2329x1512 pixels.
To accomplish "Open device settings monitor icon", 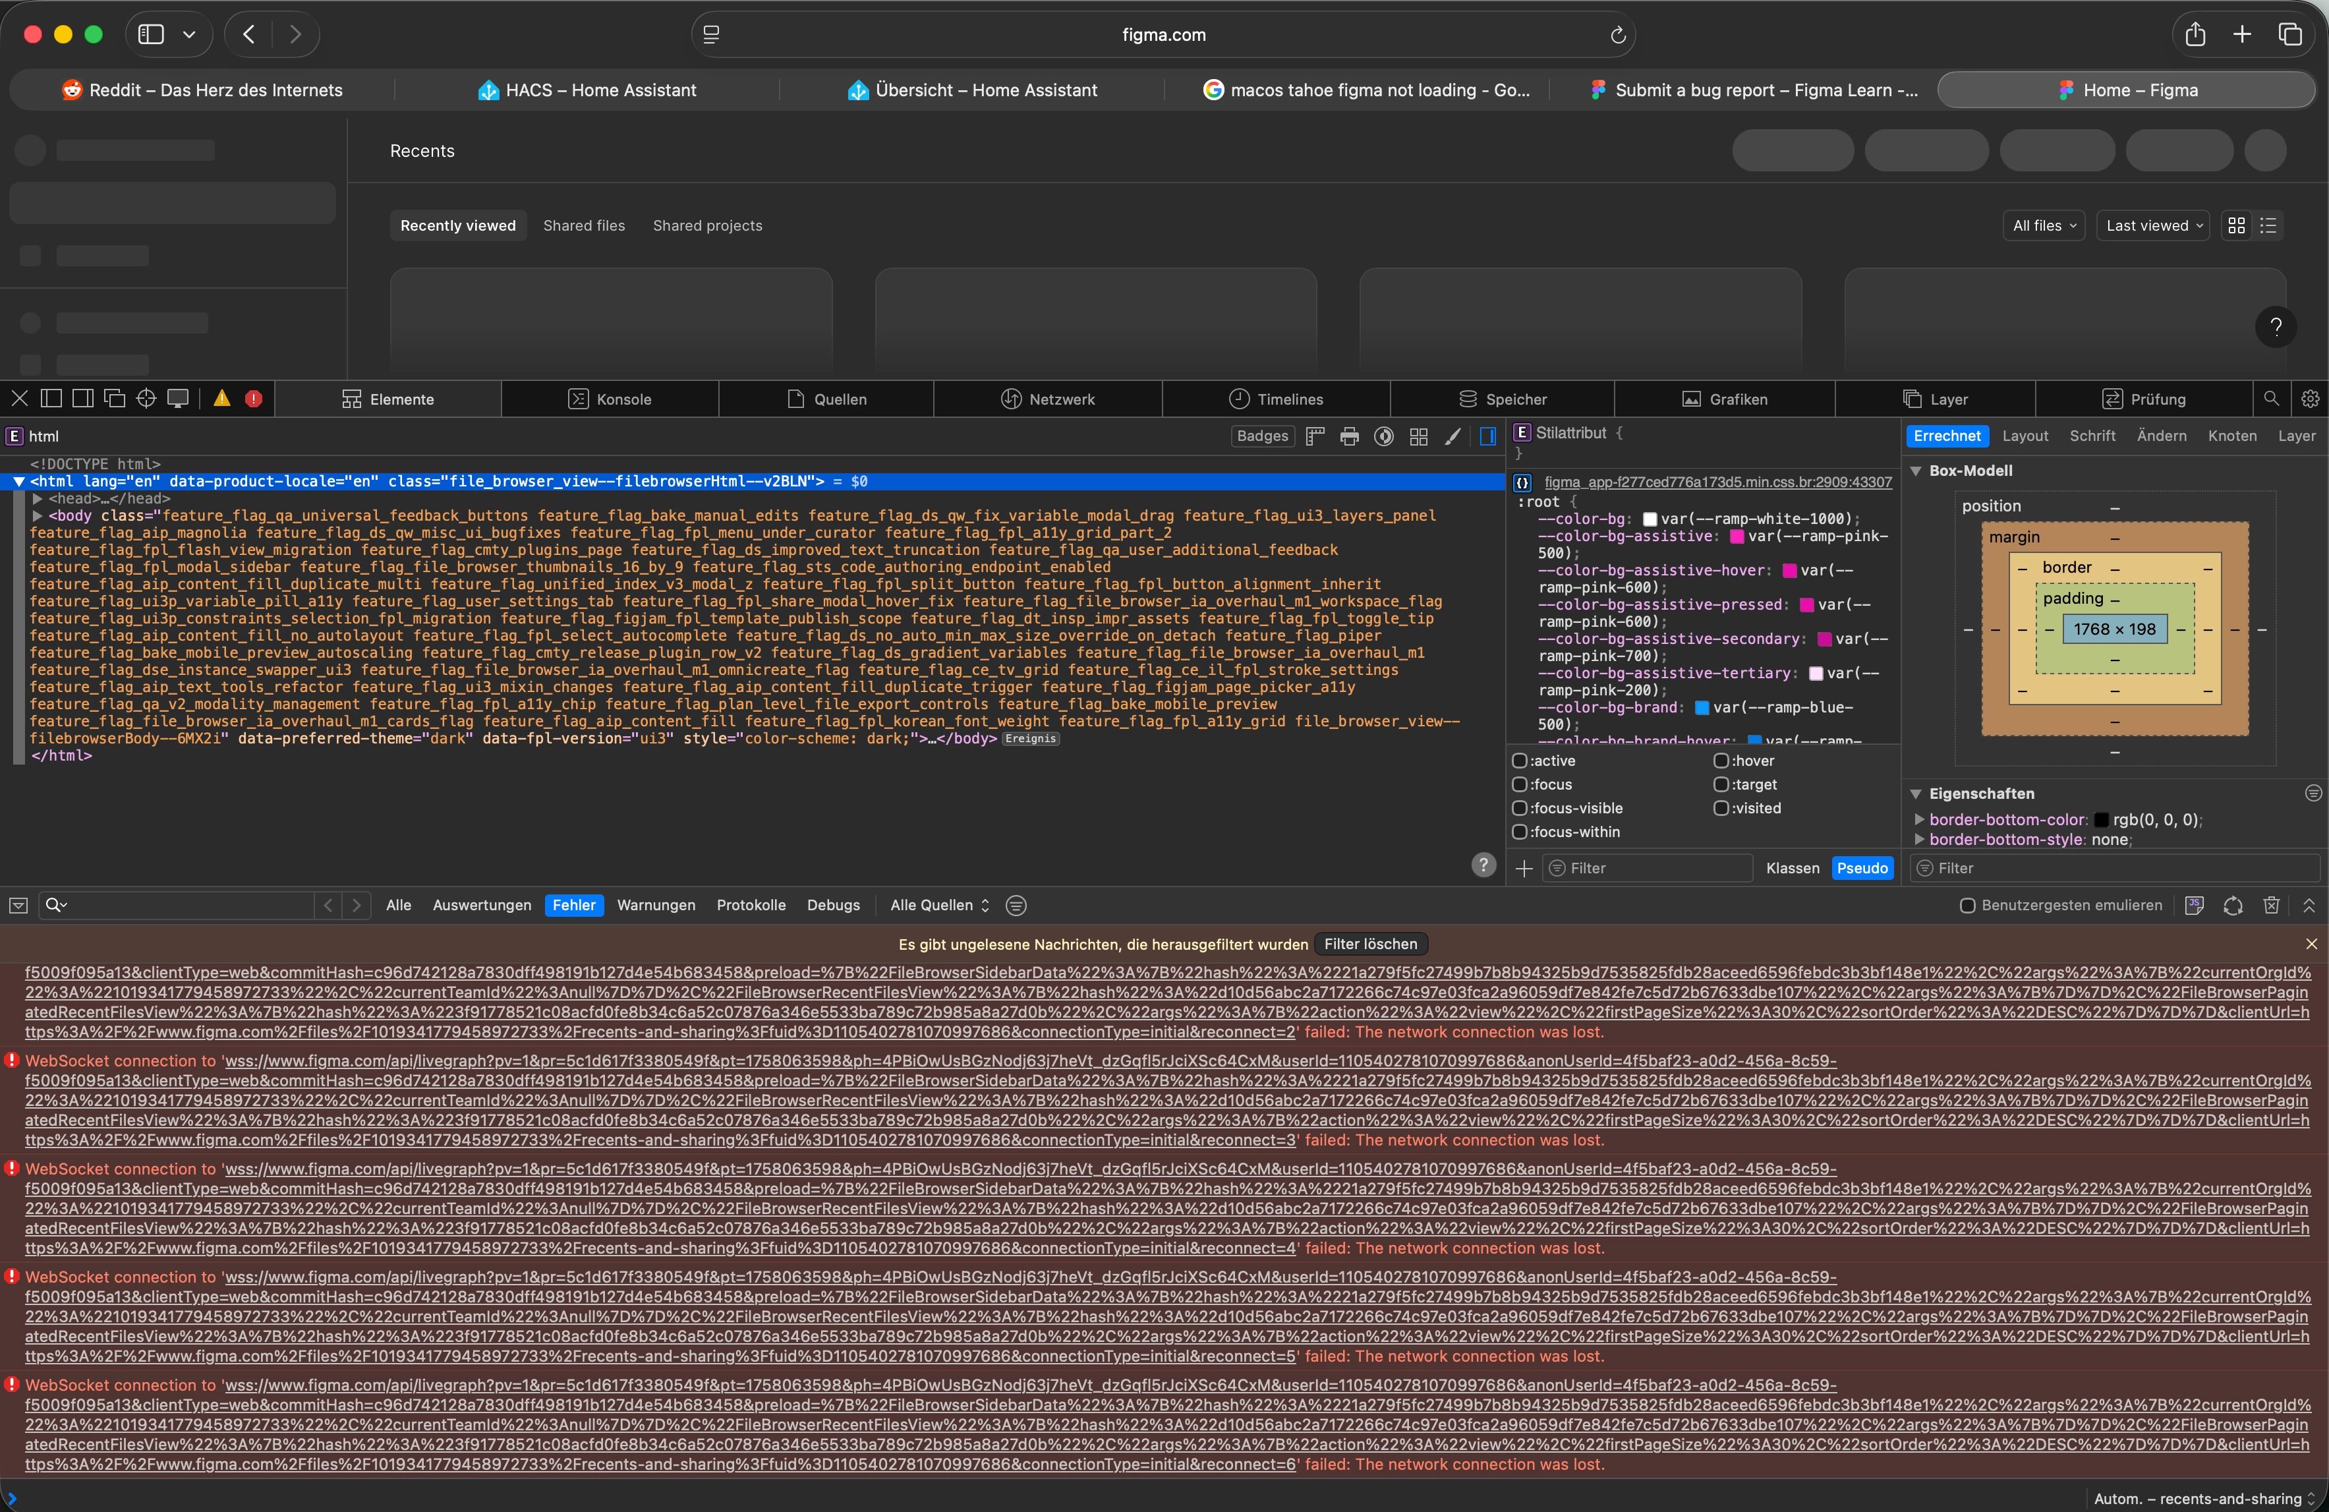I will (178, 398).
